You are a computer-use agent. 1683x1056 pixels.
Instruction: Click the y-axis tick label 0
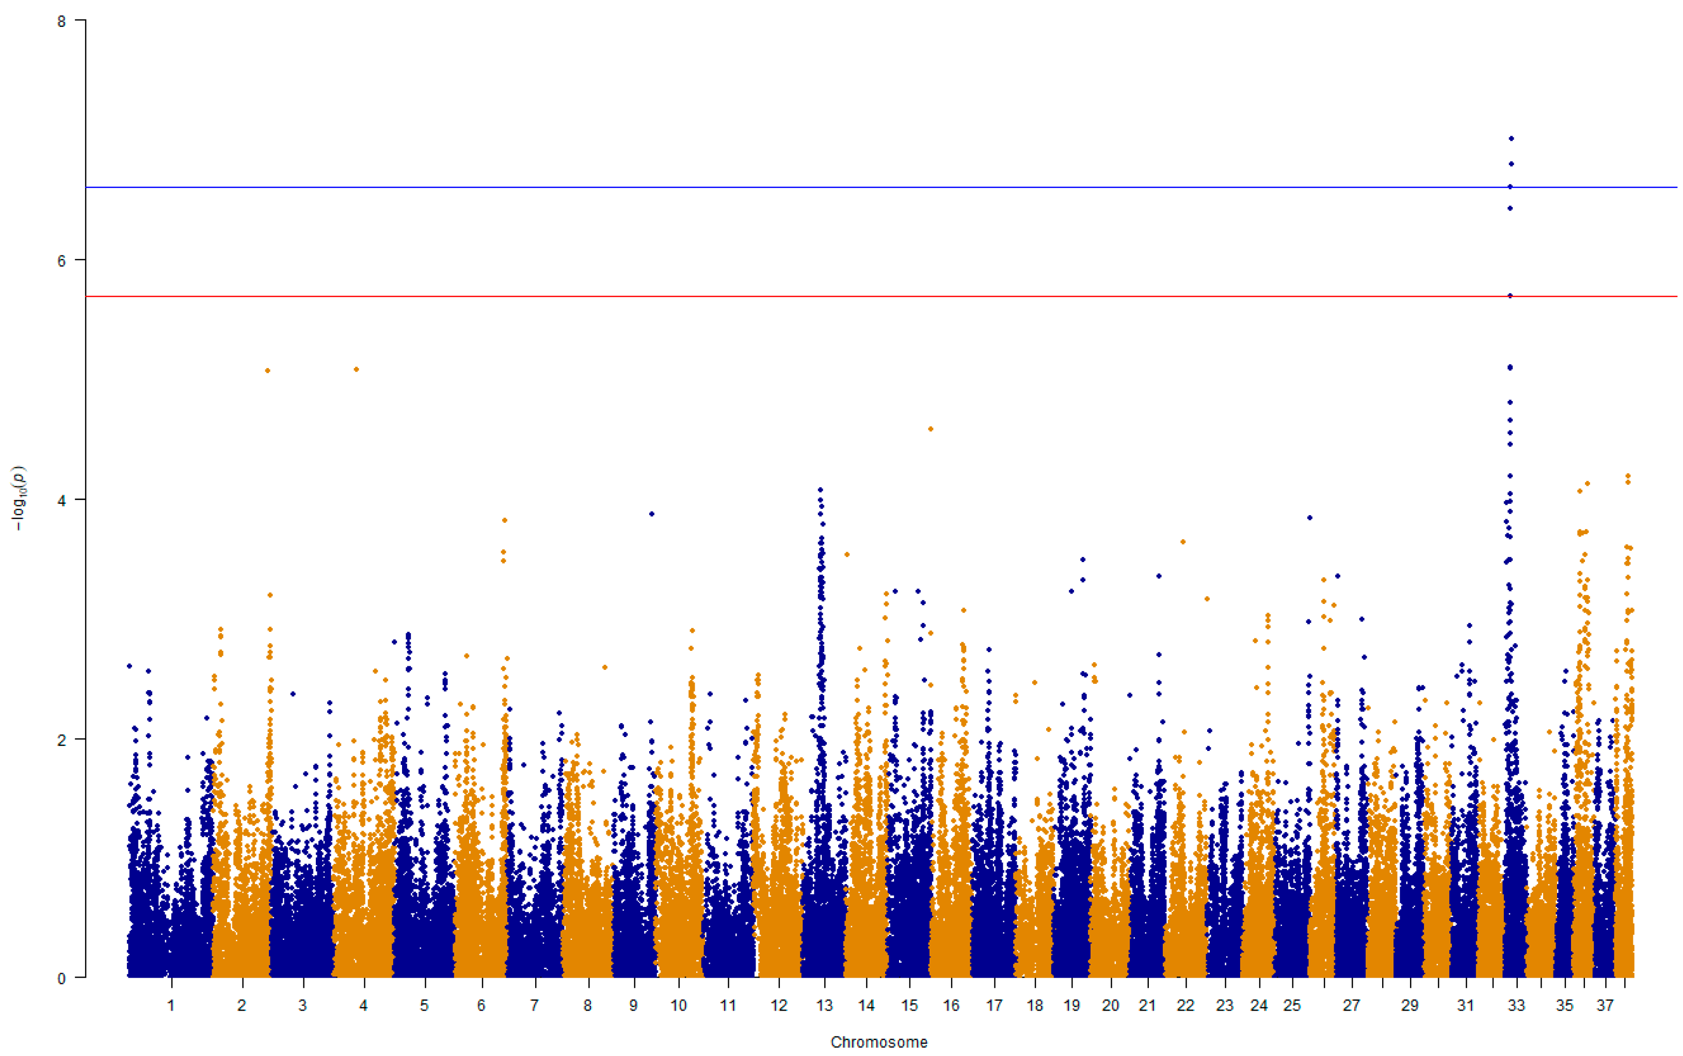(61, 979)
